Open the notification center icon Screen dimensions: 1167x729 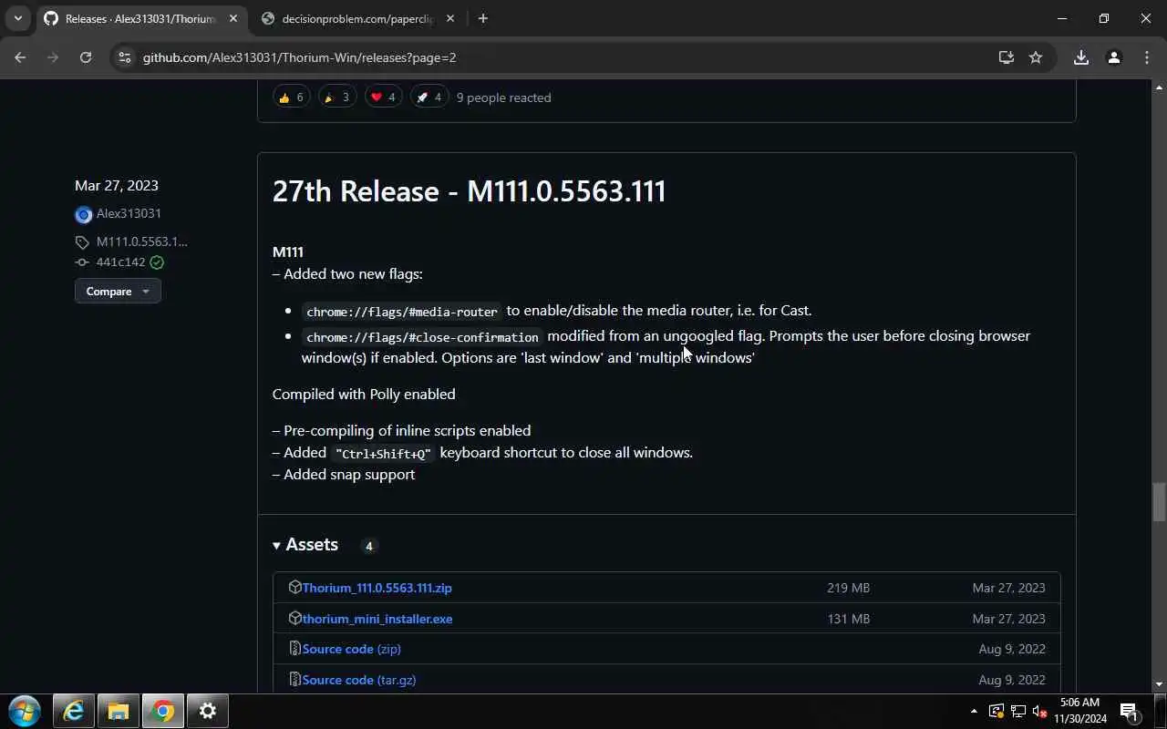pyautogui.click(x=1129, y=711)
